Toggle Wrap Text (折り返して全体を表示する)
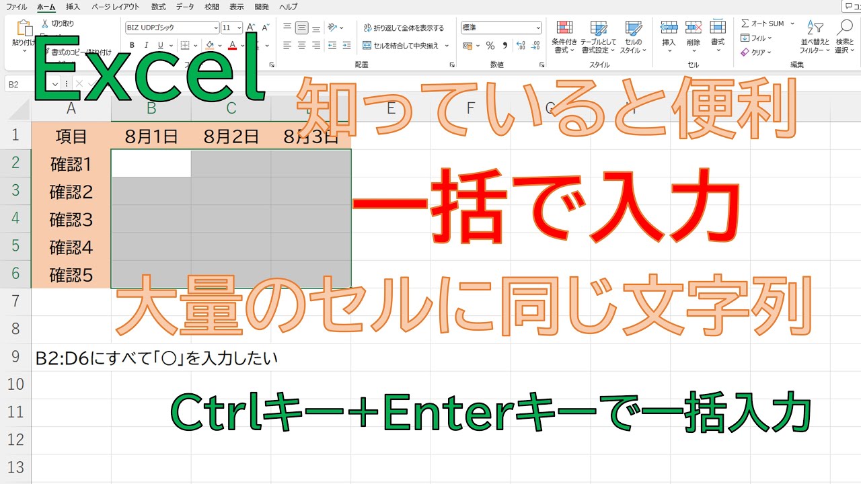This screenshot has width=861, height=484. click(x=404, y=28)
